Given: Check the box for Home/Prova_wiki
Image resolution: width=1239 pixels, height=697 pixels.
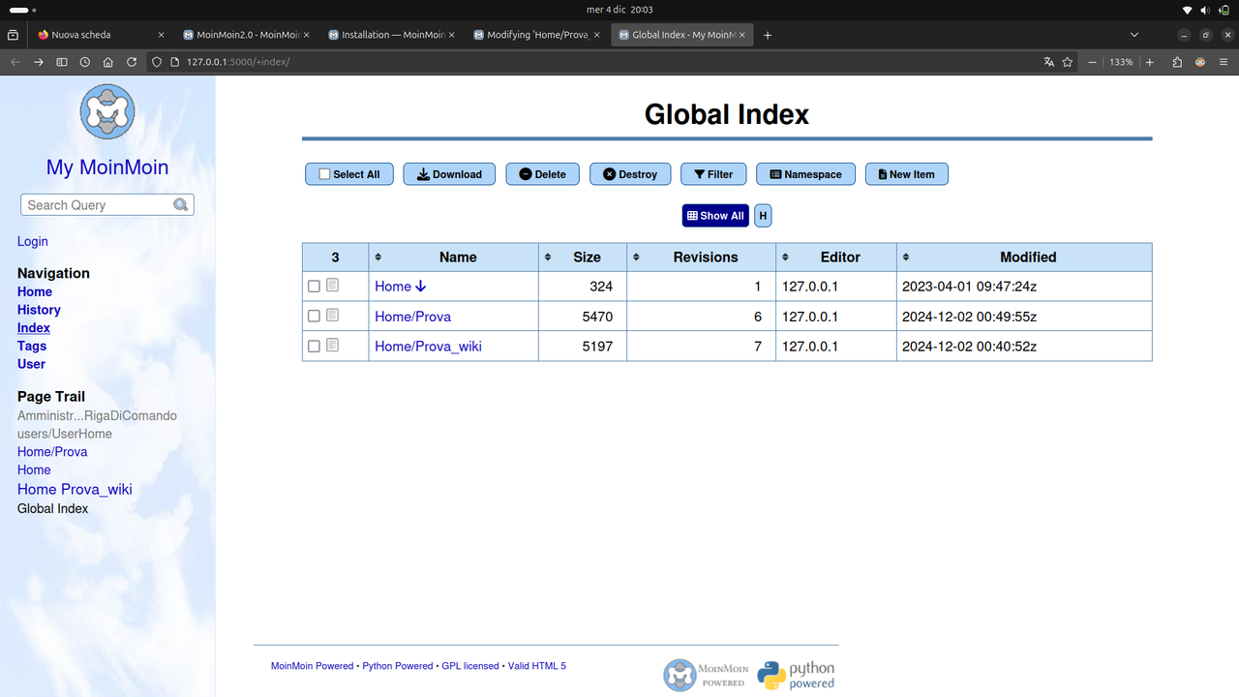Looking at the screenshot, I should (314, 347).
